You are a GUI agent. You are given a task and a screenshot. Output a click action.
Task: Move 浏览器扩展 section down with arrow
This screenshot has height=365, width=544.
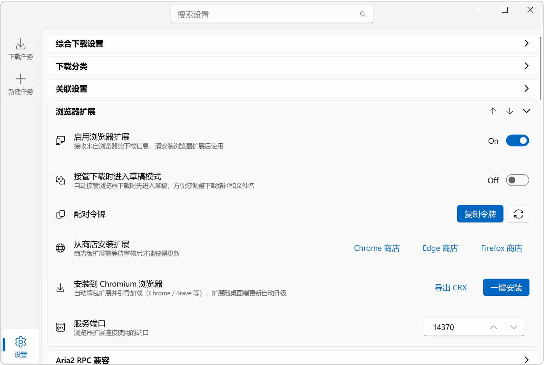510,111
